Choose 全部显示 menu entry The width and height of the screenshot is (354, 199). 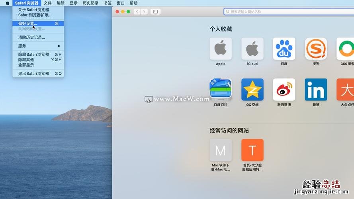[x=38, y=65]
